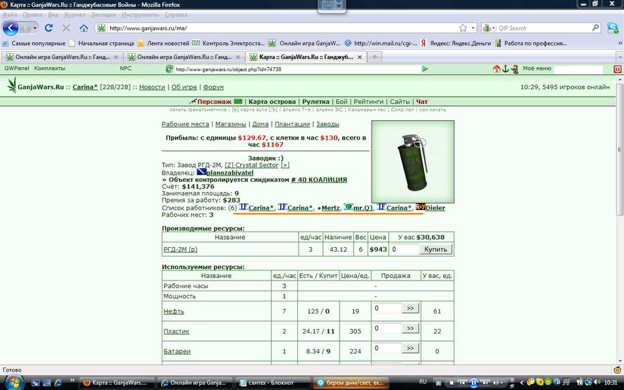Image resolution: width=624 pixels, height=390 pixels.
Task: Open the Закладки menu
Action: pos(103,15)
